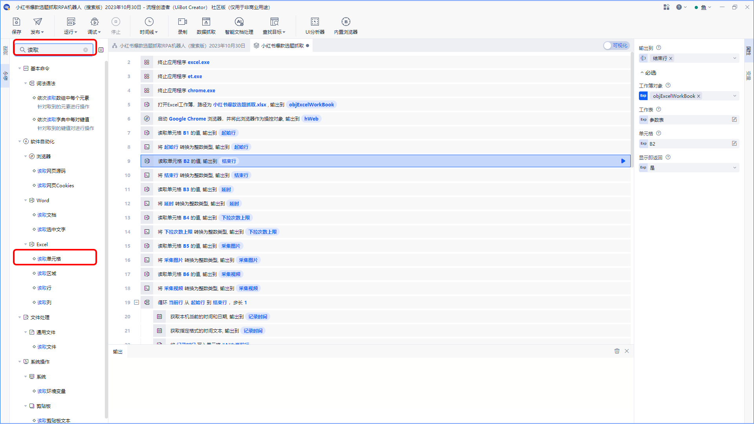Click the 保存 (Save) toolbar icon
The height and width of the screenshot is (424, 754).
[x=16, y=26]
